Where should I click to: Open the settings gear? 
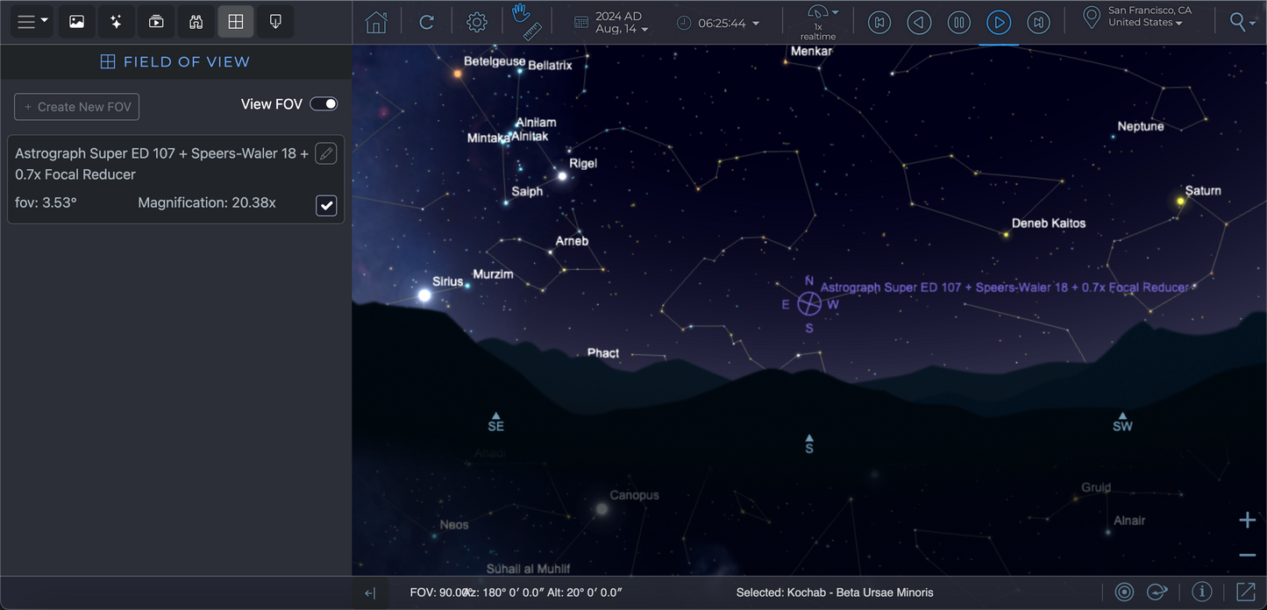click(476, 23)
